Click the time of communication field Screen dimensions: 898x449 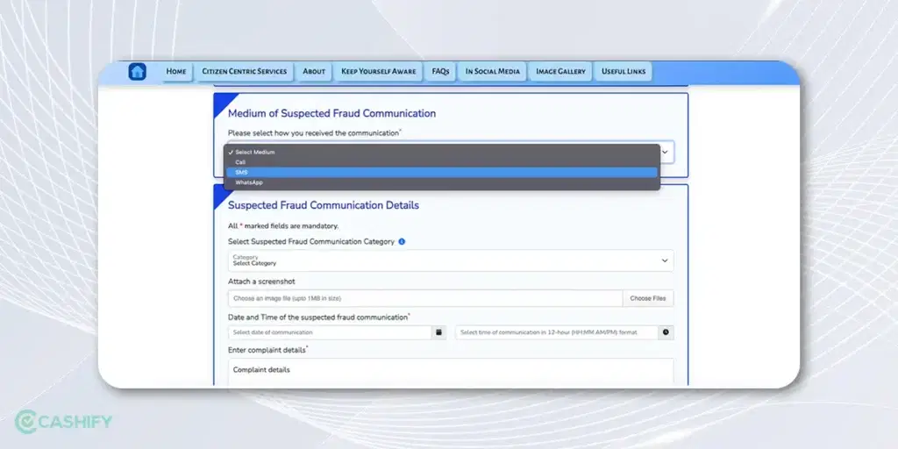(x=556, y=332)
